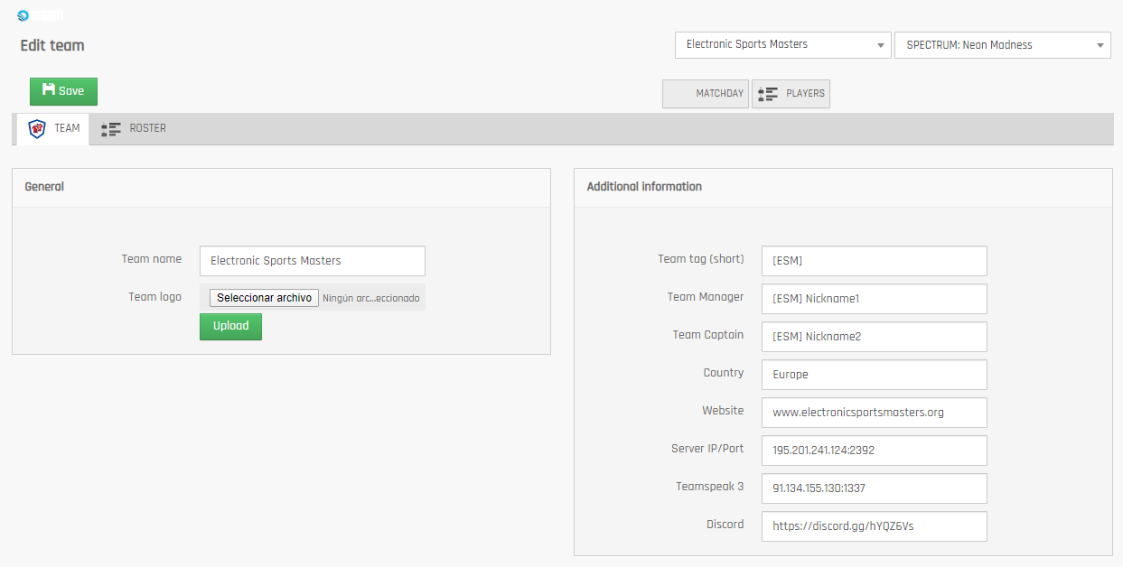The height and width of the screenshot is (567, 1123).
Task: Click the 'Team name' label
Action: (152, 259)
